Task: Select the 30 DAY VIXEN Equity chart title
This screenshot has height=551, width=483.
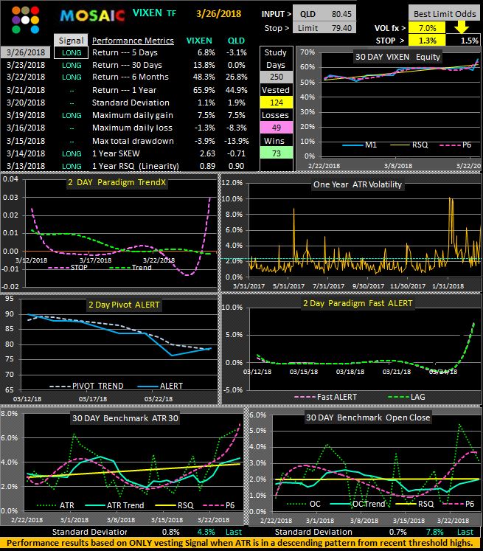Action: (x=397, y=57)
